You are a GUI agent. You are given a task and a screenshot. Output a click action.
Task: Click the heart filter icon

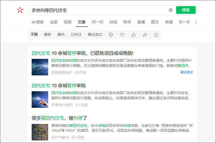pos(122,35)
